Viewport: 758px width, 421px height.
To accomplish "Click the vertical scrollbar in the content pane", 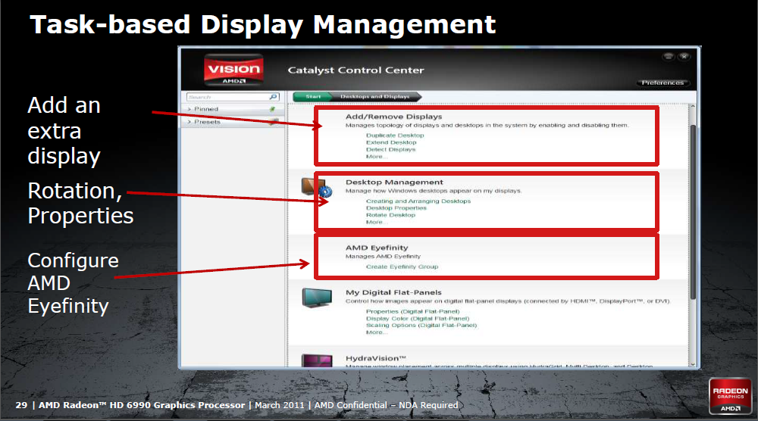I will pyautogui.click(x=691, y=212).
